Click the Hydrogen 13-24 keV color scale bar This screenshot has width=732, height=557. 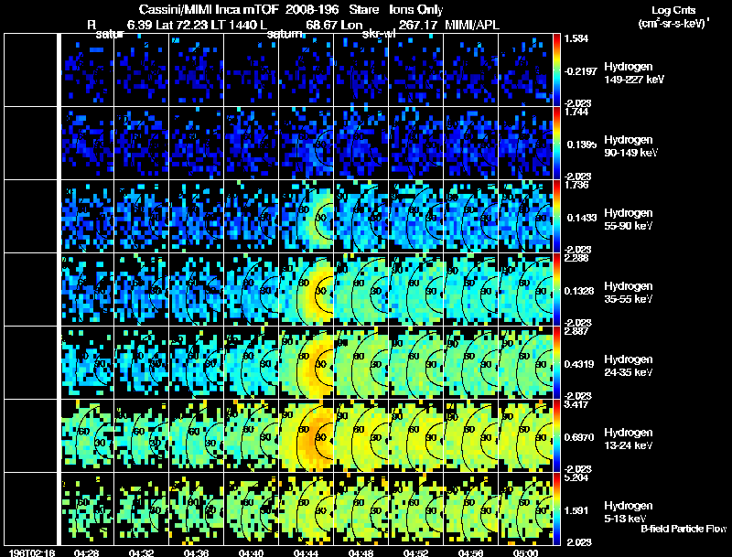[x=556, y=435]
